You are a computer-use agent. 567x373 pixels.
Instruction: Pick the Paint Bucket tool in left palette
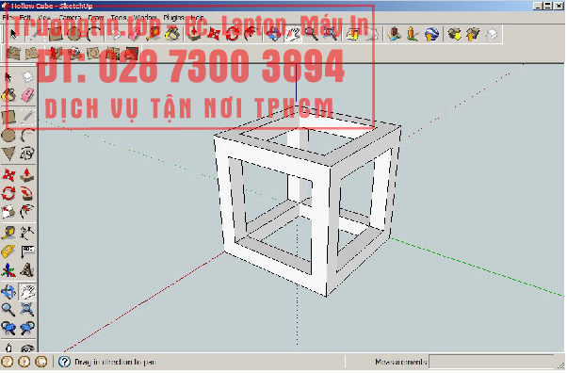pos(8,96)
